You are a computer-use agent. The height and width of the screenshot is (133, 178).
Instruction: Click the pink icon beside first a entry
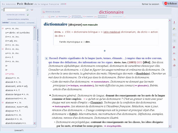coord(2,28)
